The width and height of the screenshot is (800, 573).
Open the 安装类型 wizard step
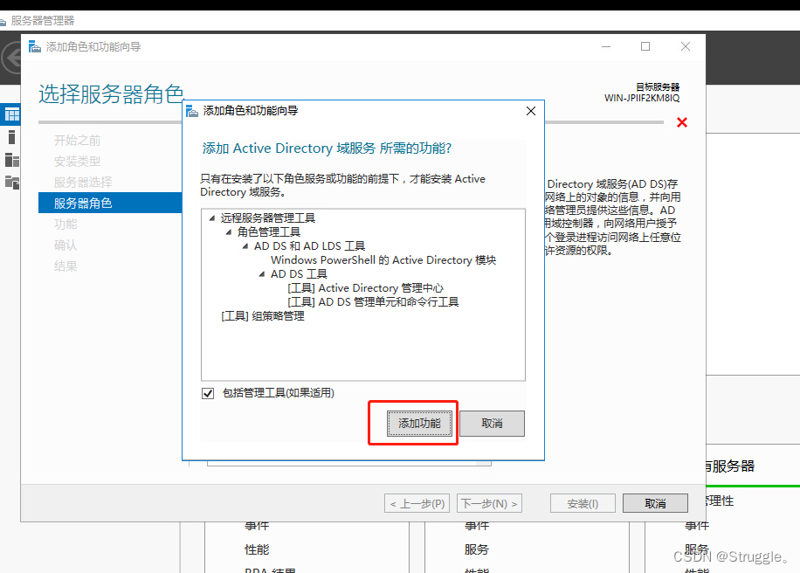(x=77, y=162)
